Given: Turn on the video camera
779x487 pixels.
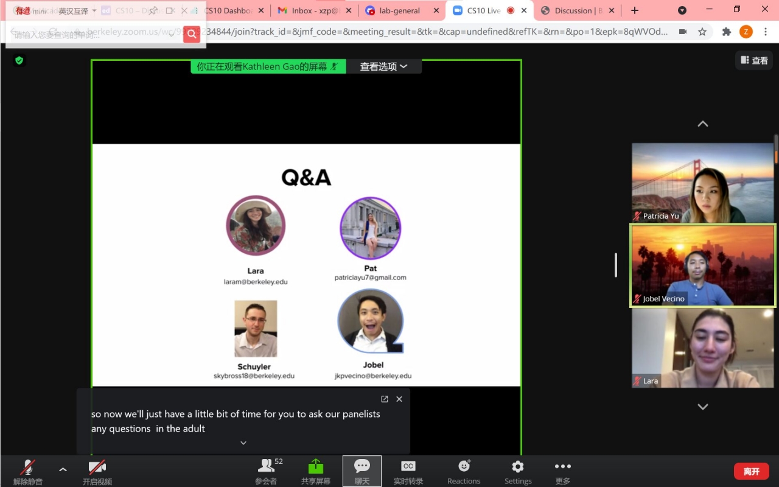Looking at the screenshot, I should (97, 468).
